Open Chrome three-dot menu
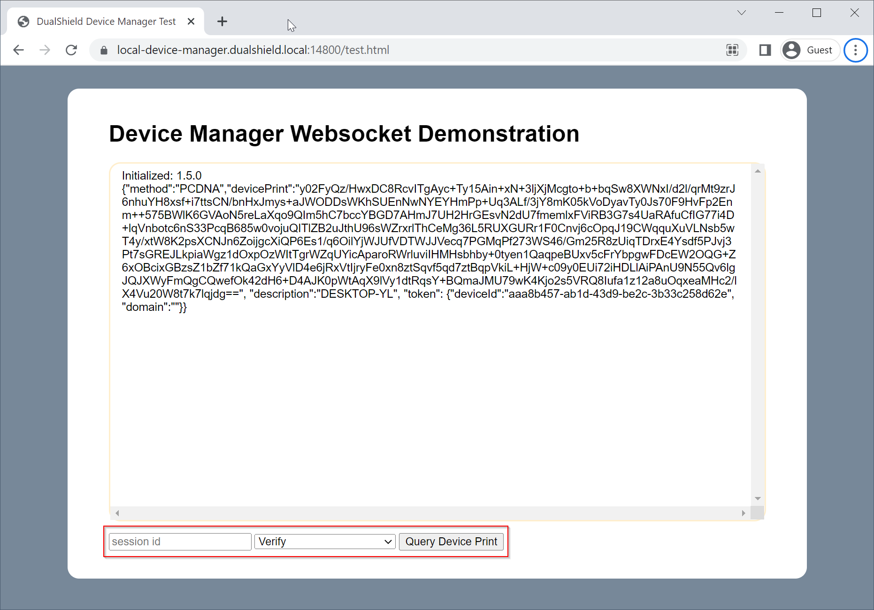The width and height of the screenshot is (874, 610). 855,50
